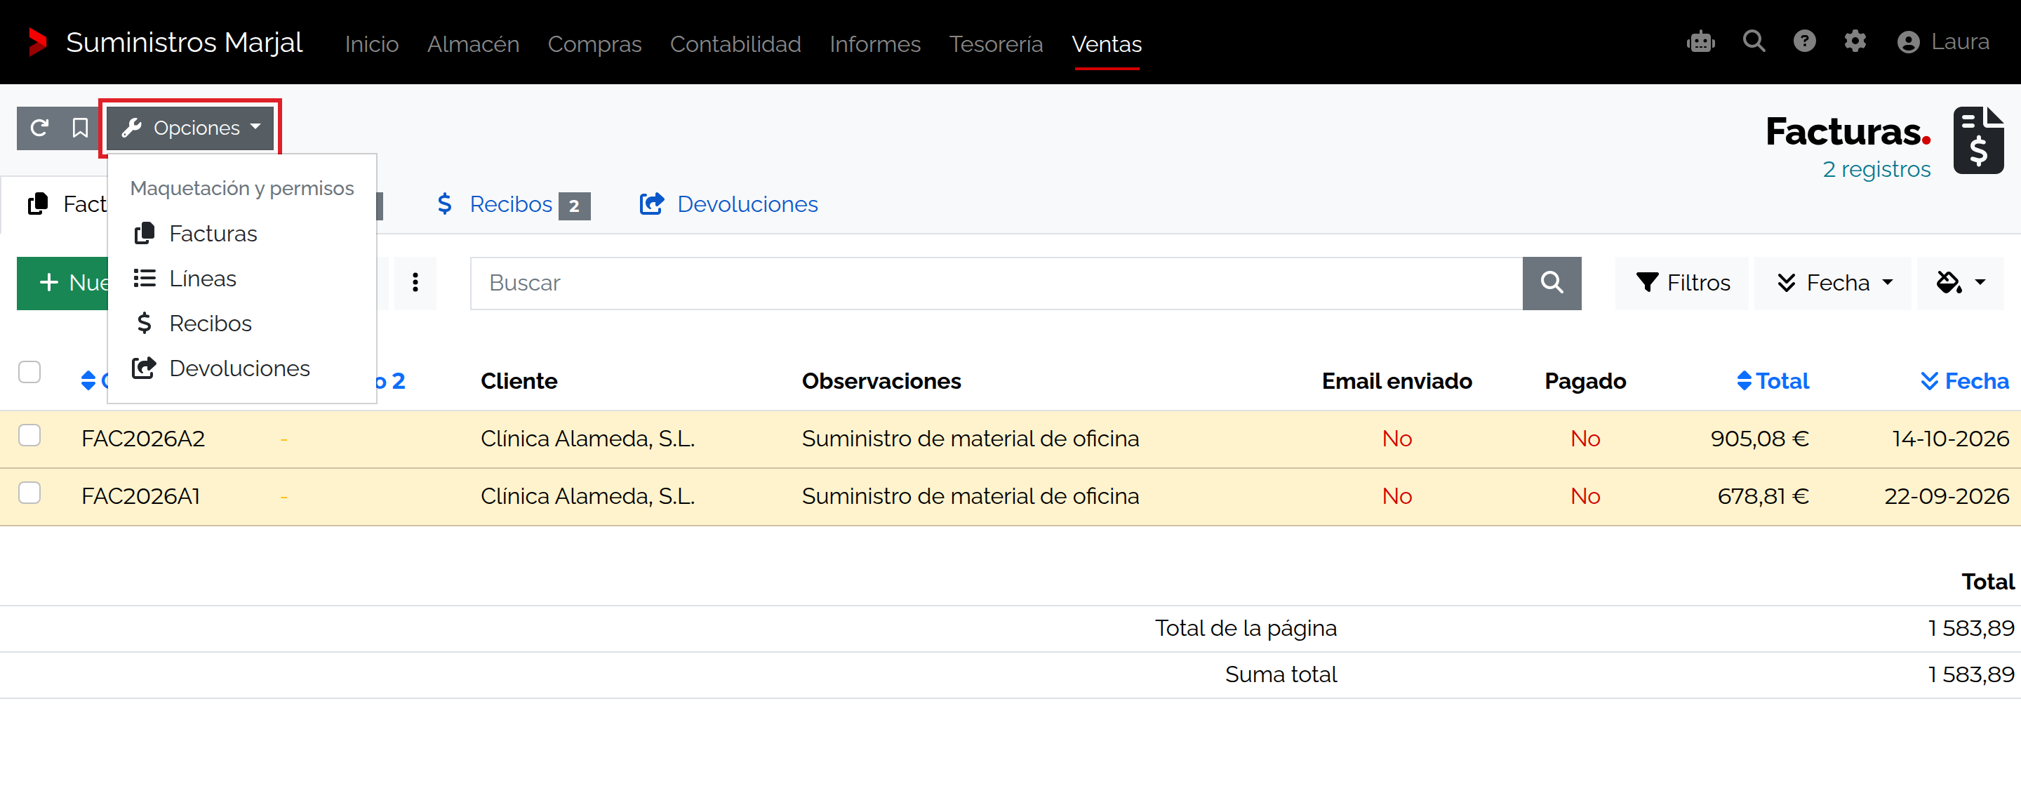Open invoice FAC2026A1
Image resolution: width=2021 pixels, height=786 pixels.
[140, 495]
